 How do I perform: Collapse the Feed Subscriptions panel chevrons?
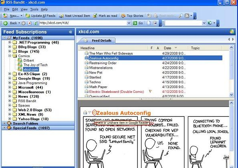pos(70,32)
